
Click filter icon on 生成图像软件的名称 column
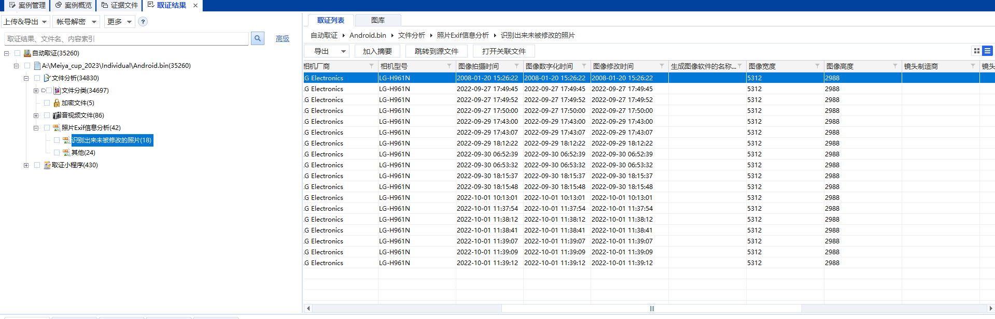[x=739, y=66]
